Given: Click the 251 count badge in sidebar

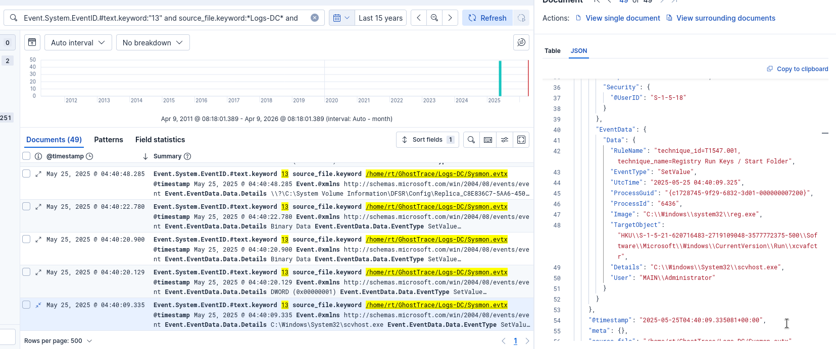Looking at the screenshot, I should click(x=6, y=118).
